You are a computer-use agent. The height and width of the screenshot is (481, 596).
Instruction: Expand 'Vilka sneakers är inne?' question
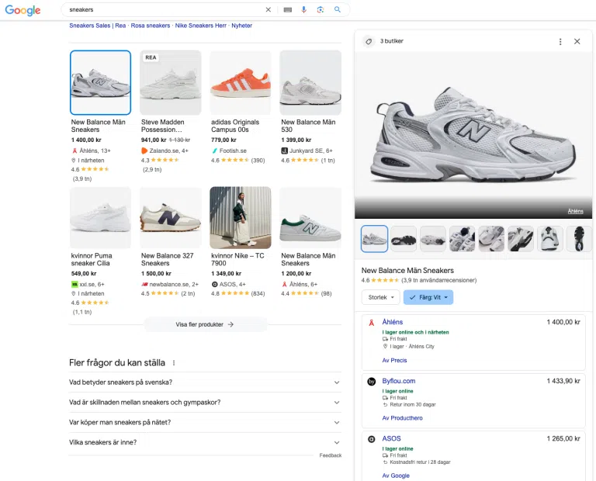[205, 442]
